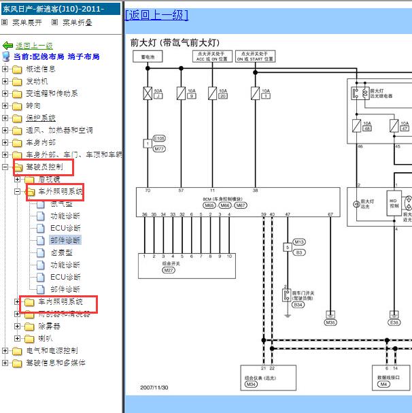Click the 除雾器 folder icon
The image size is (412, 413).
[29, 327]
